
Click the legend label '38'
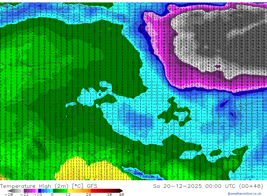[x=109, y=195]
